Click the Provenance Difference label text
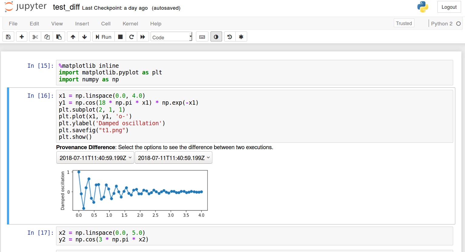Image resolution: width=465 pixels, height=252 pixels. [x=86, y=147]
